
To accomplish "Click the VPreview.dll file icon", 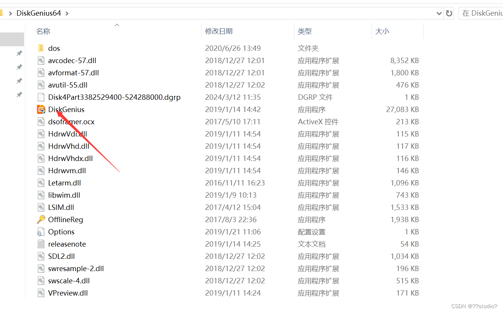I will pyautogui.click(x=41, y=293).
